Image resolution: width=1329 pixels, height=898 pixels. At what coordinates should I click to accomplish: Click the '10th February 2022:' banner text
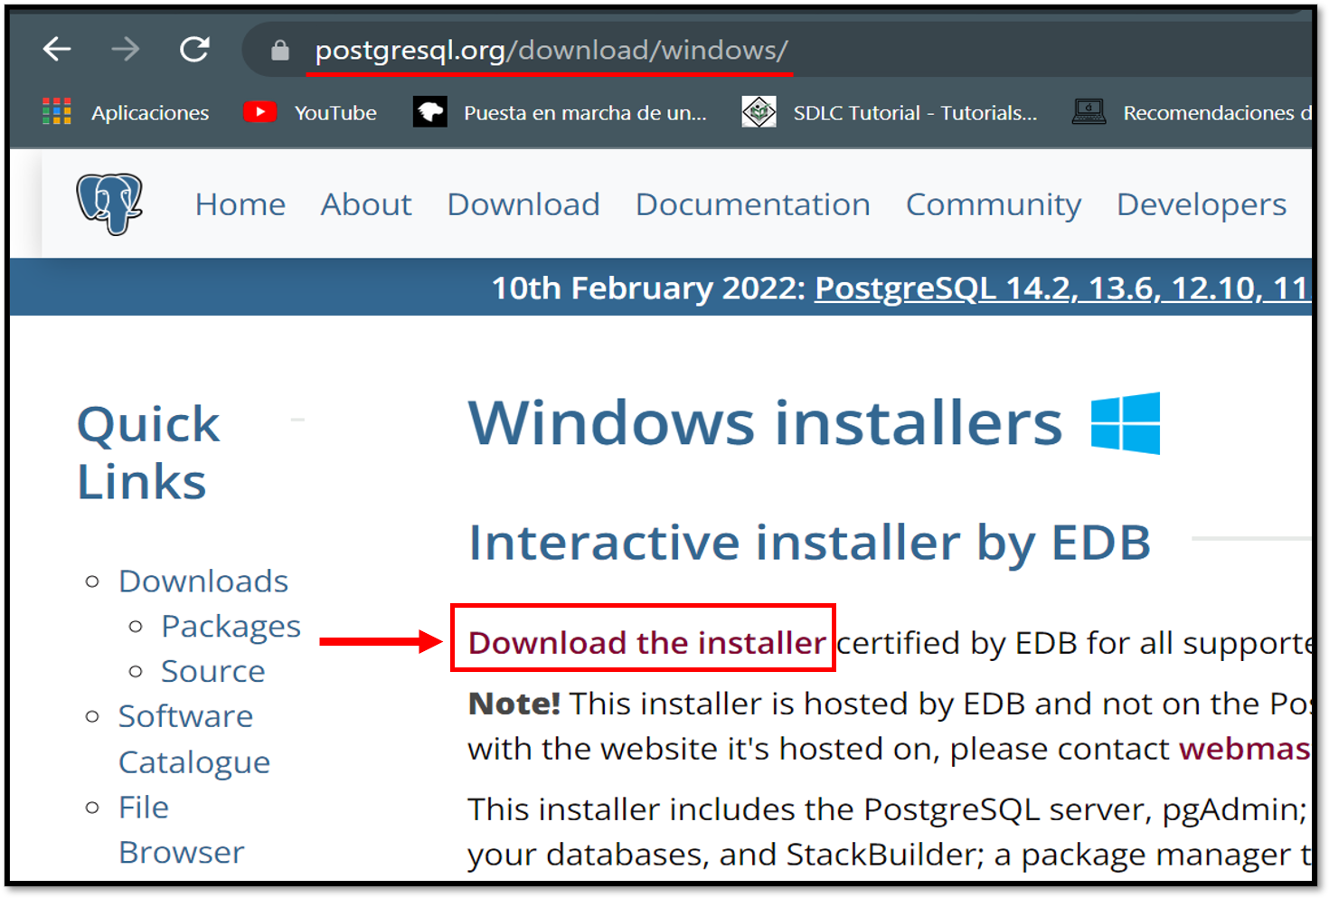(648, 288)
